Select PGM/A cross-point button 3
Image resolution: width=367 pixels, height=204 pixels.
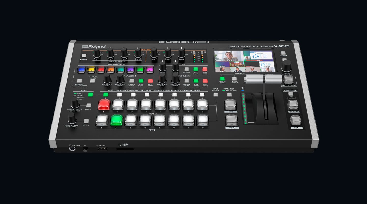pyautogui.click(x=132, y=105)
